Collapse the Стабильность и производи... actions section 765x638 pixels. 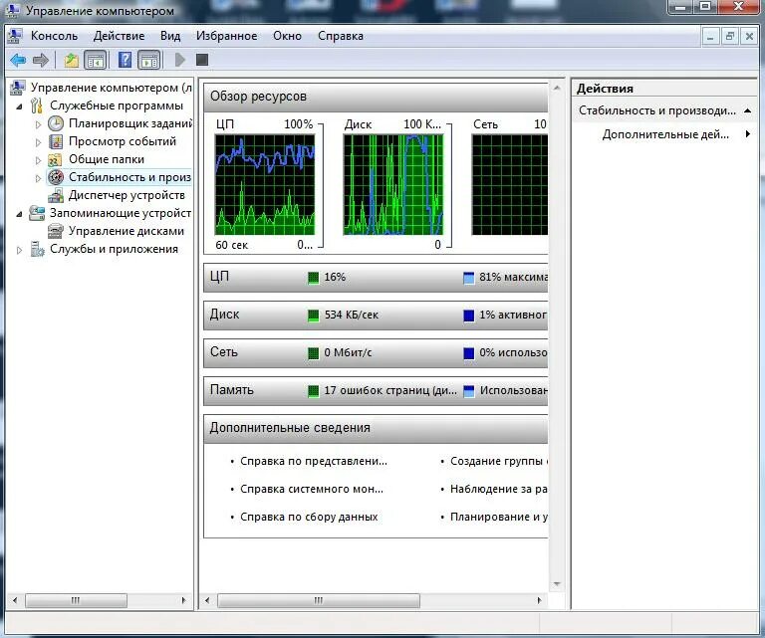pyautogui.click(x=747, y=110)
